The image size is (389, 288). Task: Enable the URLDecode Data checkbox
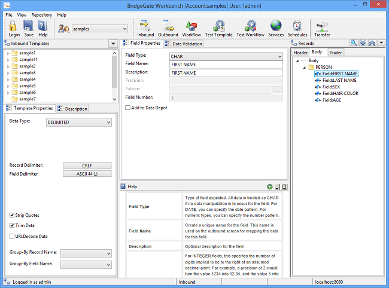(x=12, y=236)
